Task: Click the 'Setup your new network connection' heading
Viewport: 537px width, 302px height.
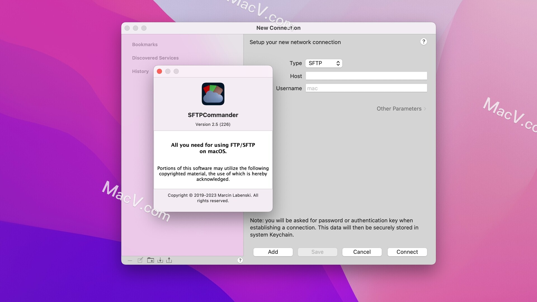Action: [x=295, y=42]
